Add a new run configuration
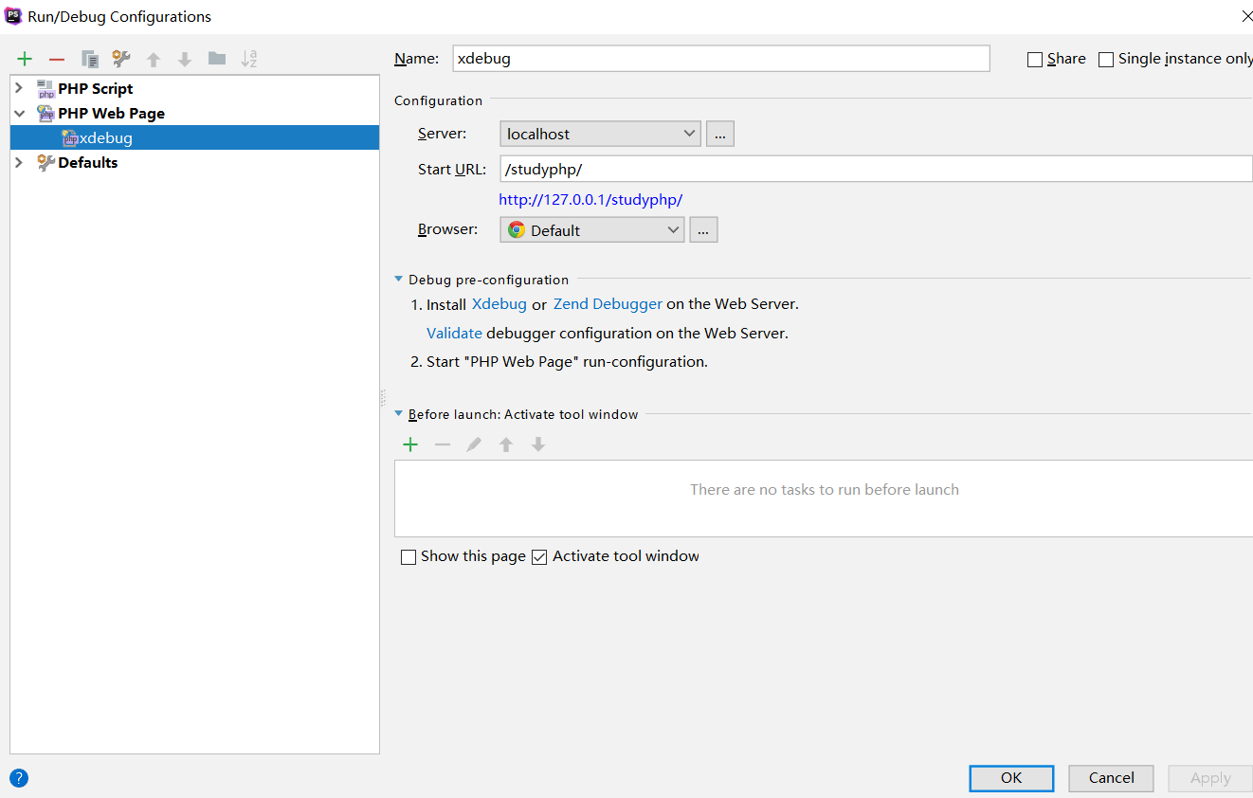Image resolution: width=1253 pixels, height=798 pixels. point(25,59)
